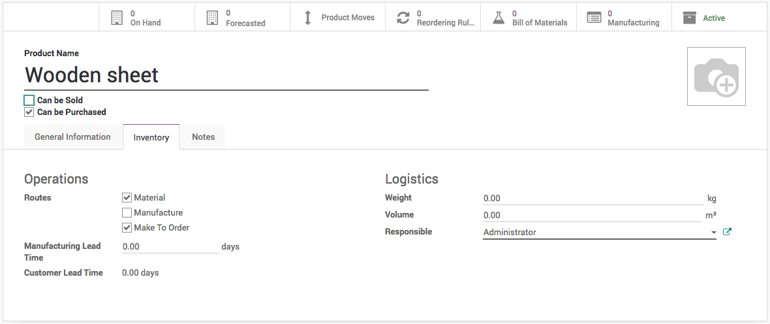Open the Notes tab
This screenshot has width=770, height=324.
tap(203, 137)
